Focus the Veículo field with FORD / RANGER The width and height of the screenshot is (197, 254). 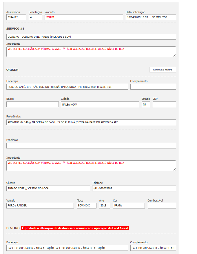tap(40, 206)
